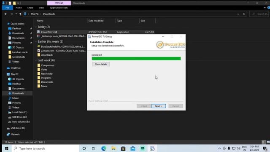Open the kanchan uncle folder in sidebar

click(20, 52)
